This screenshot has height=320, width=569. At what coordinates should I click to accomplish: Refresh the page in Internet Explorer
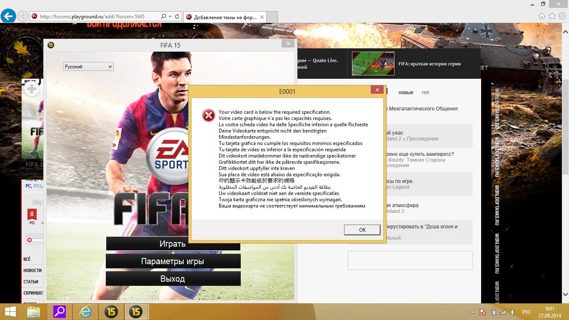pyautogui.click(x=177, y=17)
